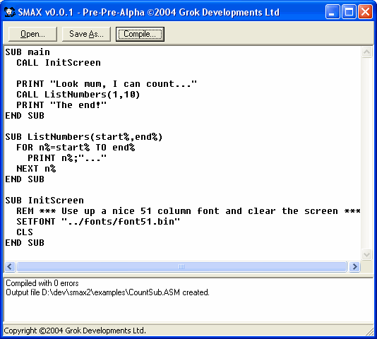Click the horizontal scrollbar right arrow

pyautogui.click(x=354, y=266)
